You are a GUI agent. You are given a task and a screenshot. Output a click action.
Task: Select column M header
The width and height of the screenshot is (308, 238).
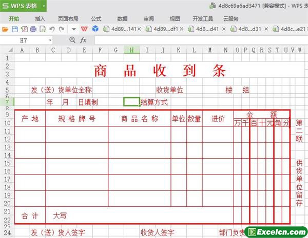click(210, 50)
